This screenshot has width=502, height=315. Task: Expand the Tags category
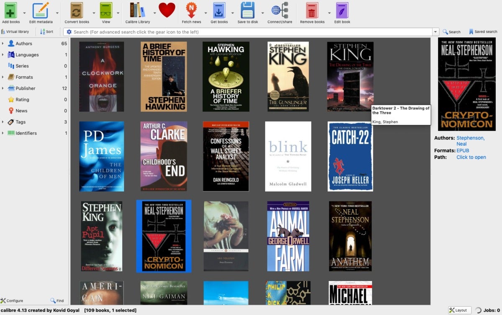pyautogui.click(x=3, y=122)
